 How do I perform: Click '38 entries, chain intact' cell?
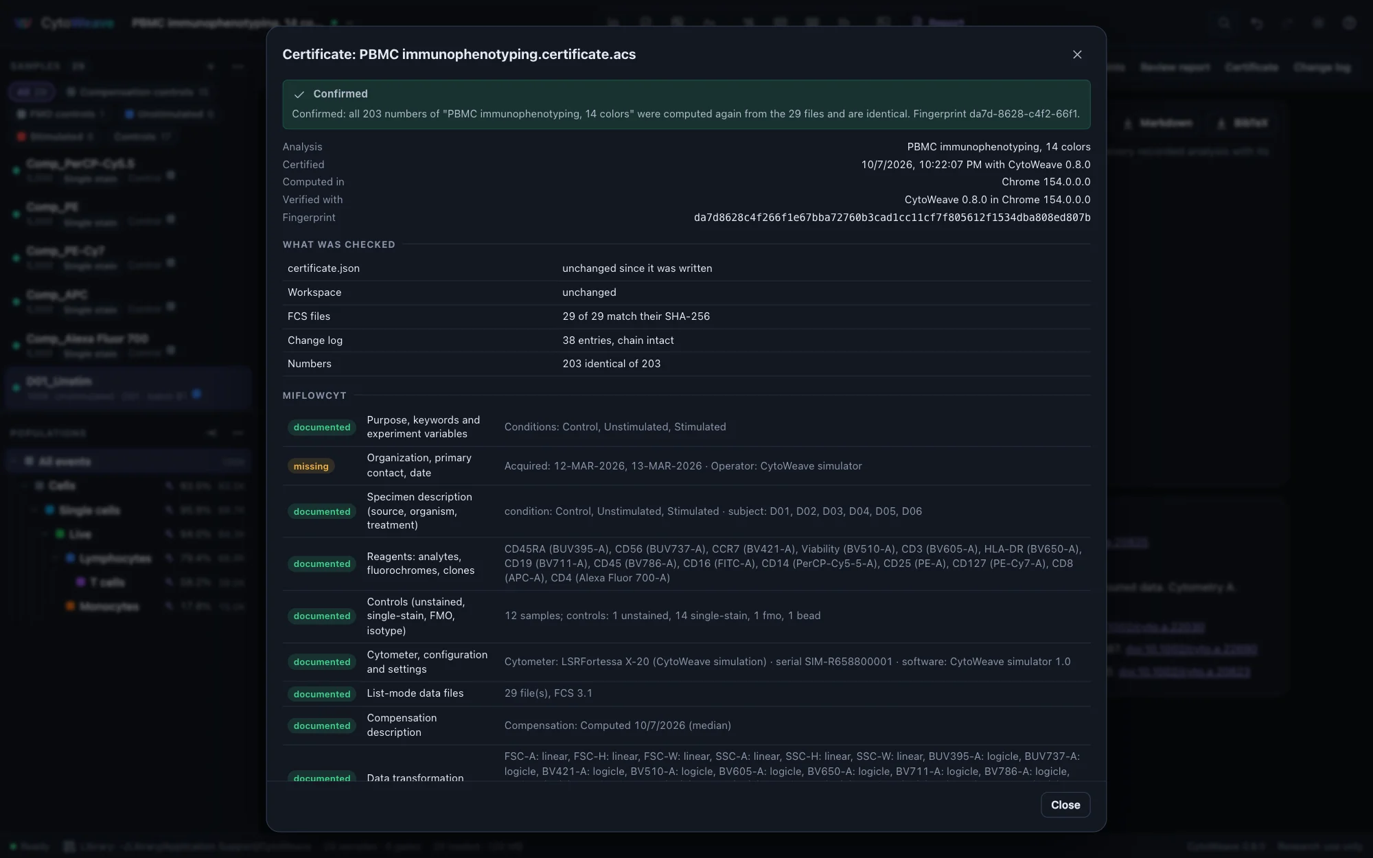click(x=618, y=340)
